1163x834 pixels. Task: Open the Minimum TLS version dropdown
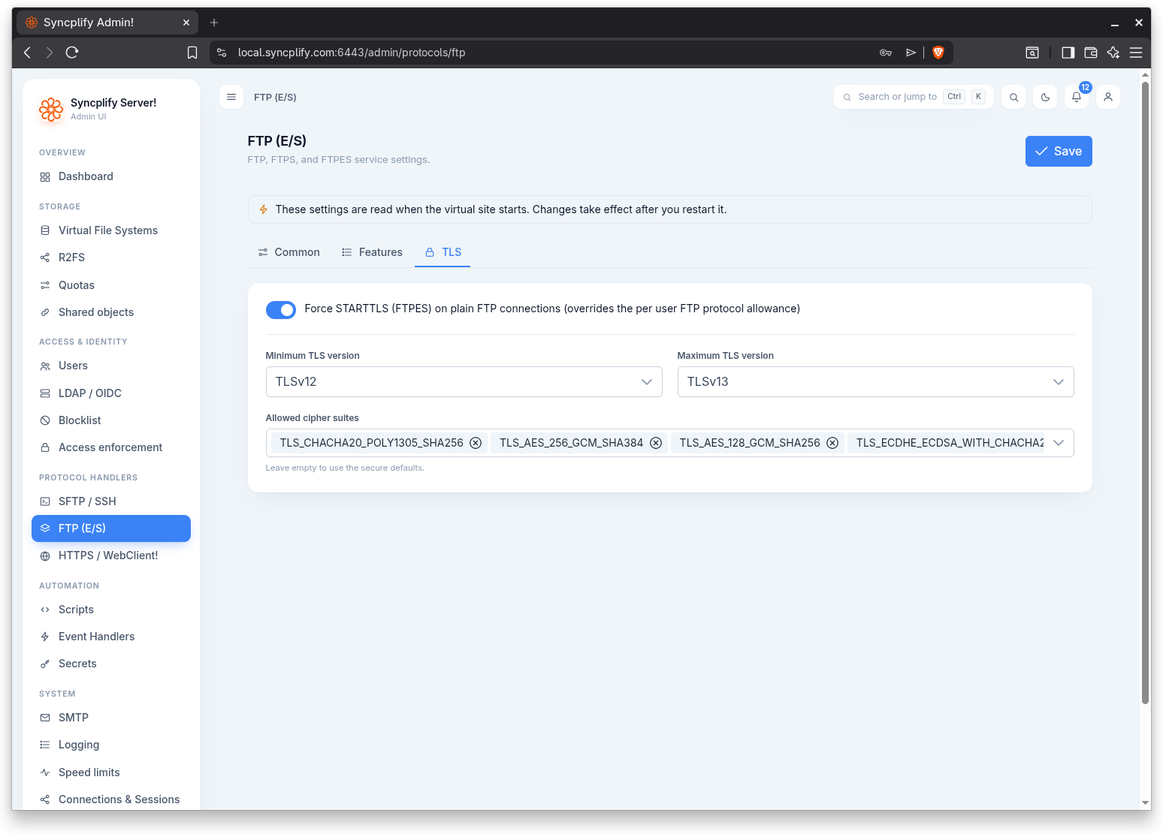pos(464,381)
